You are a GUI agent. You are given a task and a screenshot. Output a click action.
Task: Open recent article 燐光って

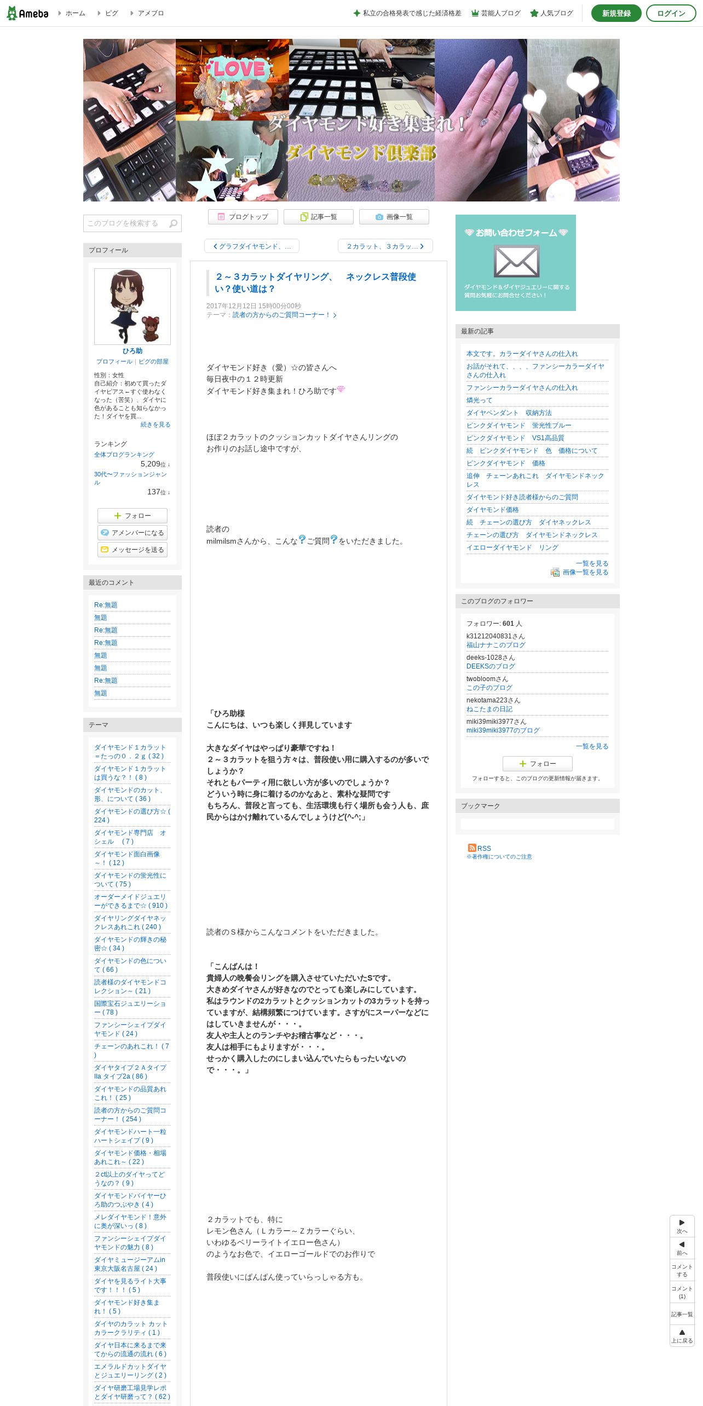pos(479,400)
